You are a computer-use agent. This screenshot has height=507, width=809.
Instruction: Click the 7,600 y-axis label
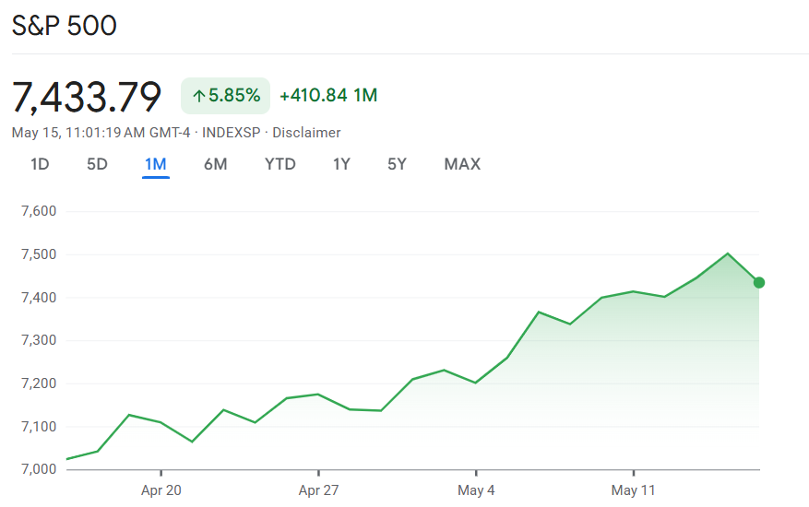pos(39,211)
